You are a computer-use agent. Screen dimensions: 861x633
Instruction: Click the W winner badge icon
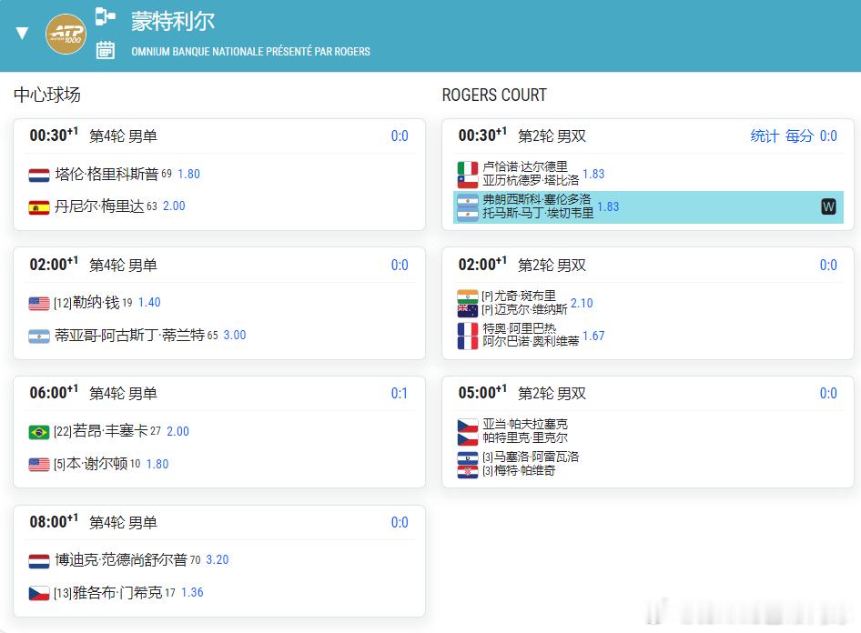[x=828, y=206]
